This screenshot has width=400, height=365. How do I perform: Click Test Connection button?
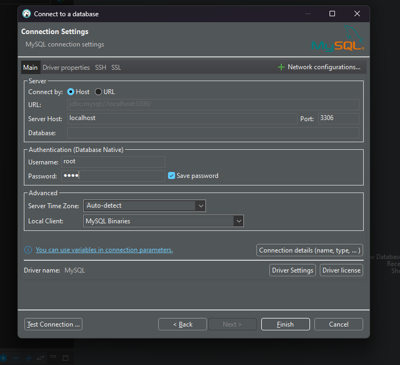(53, 324)
